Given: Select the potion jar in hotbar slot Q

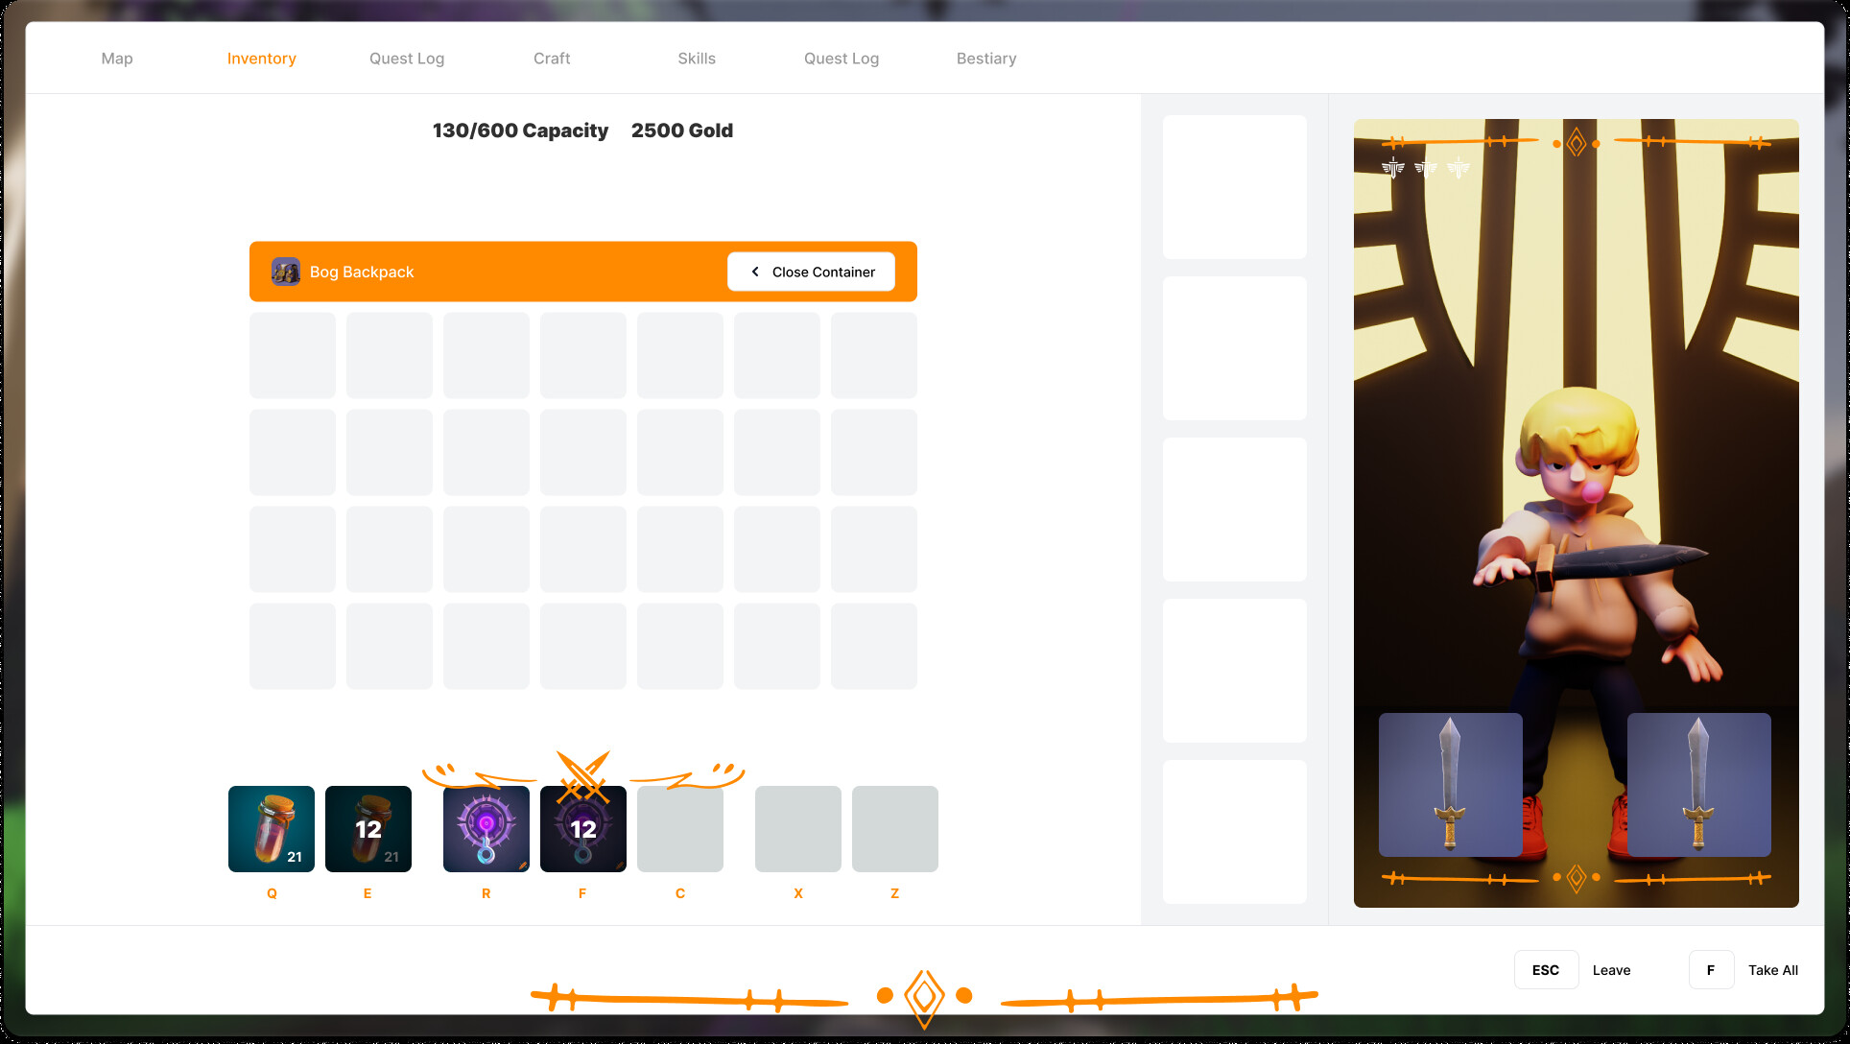Looking at the screenshot, I should click(x=271, y=829).
